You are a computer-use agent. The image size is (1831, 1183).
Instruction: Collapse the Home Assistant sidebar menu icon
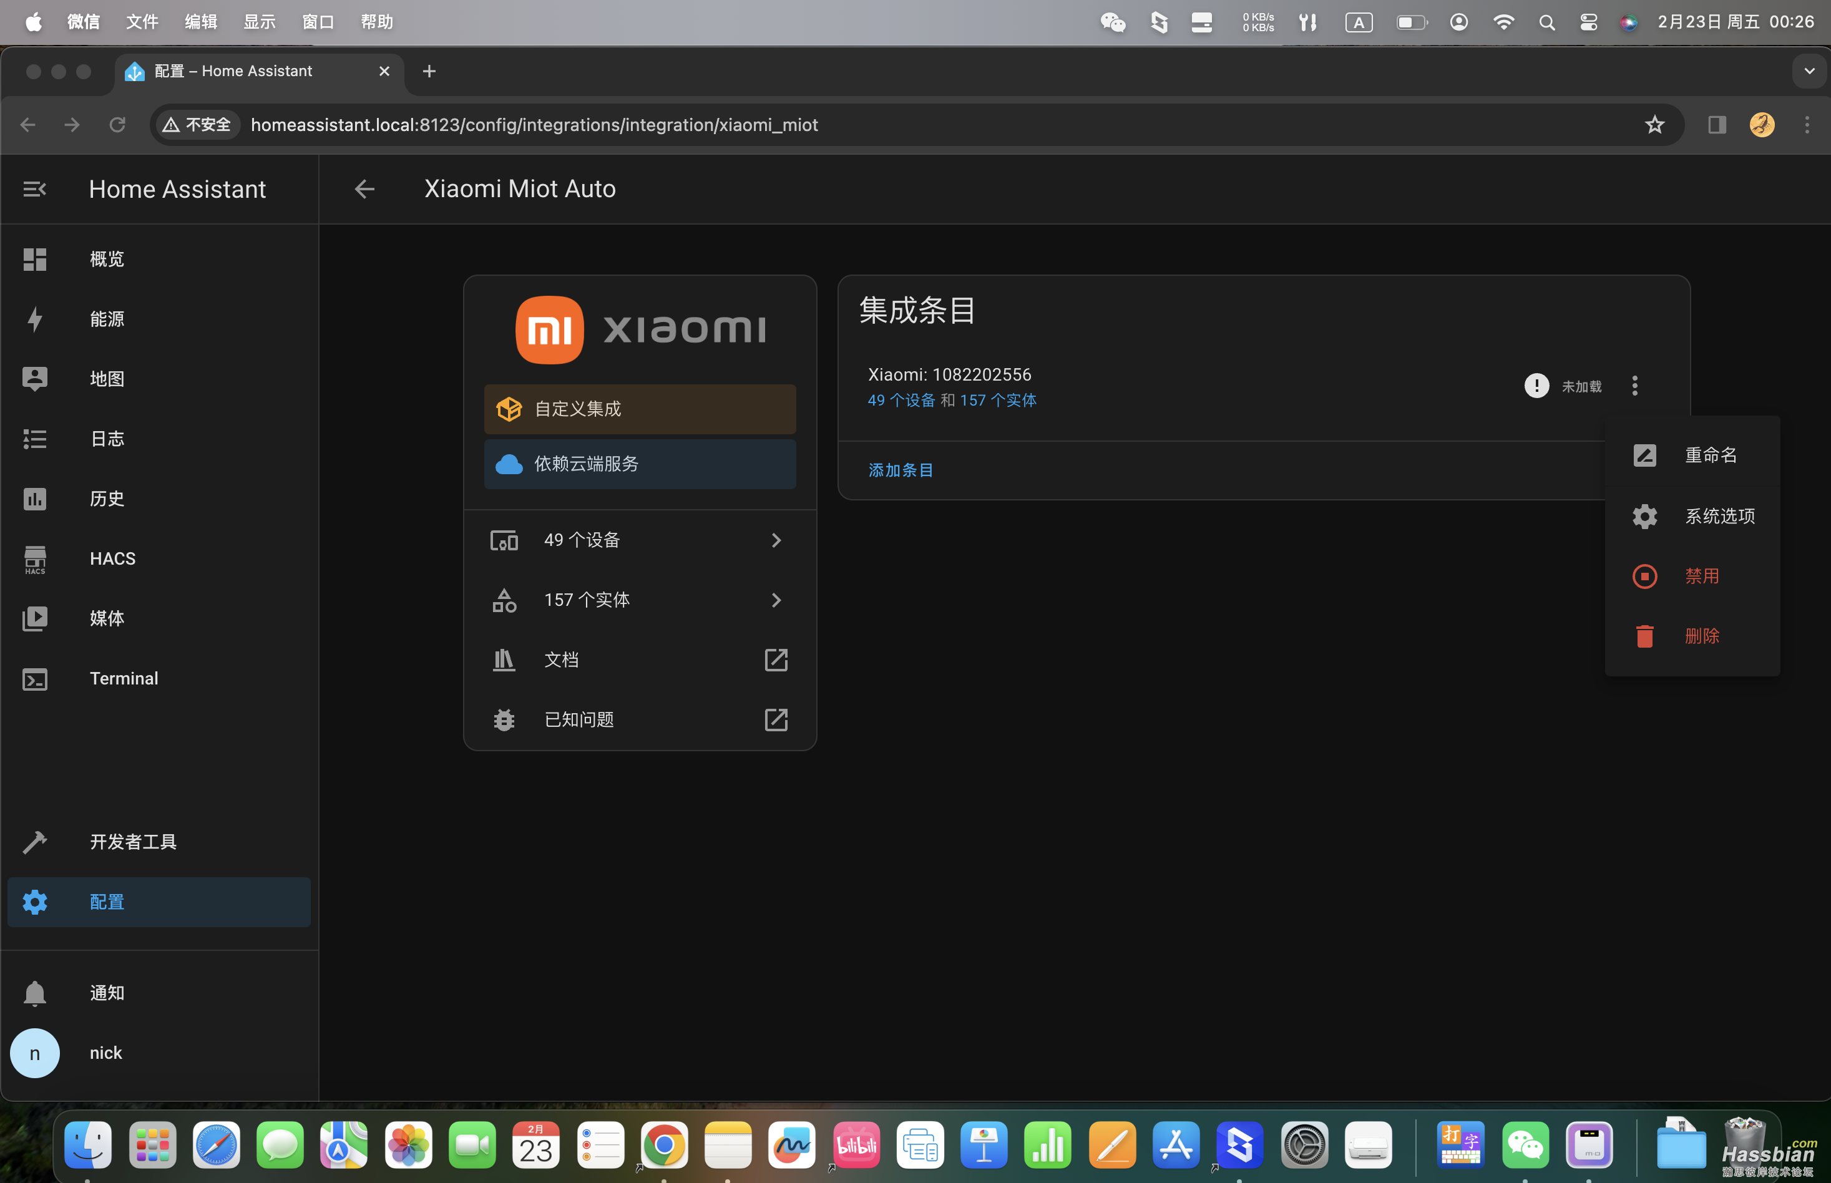point(34,189)
